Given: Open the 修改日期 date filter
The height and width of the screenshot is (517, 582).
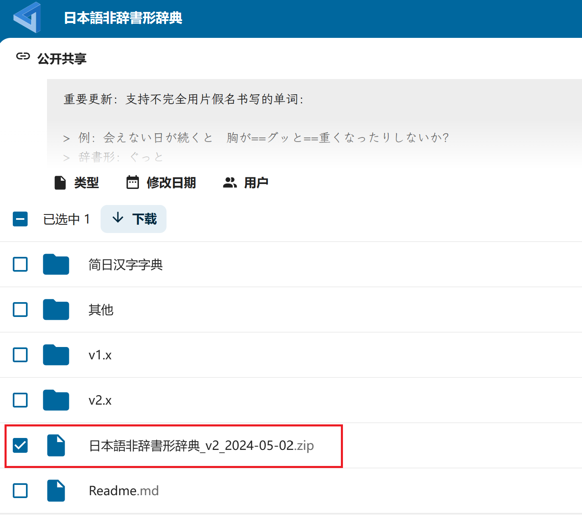Looking at the screenshot, I should click(x=161, y=182).
